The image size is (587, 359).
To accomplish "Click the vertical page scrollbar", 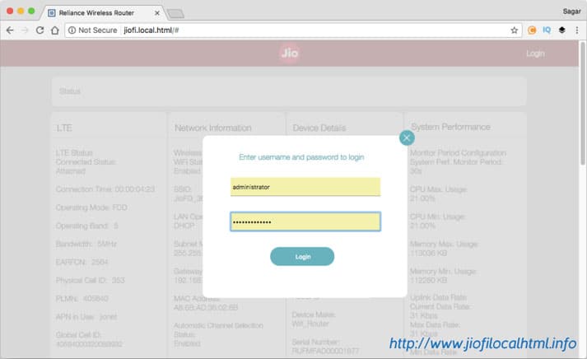I will pyautogui.click(x=583, y=103).
